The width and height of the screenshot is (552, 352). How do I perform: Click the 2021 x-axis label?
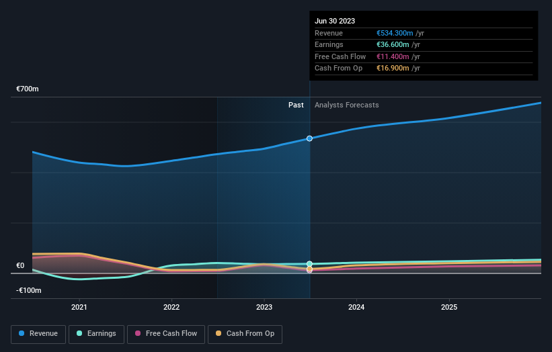[x=79, y=307]
